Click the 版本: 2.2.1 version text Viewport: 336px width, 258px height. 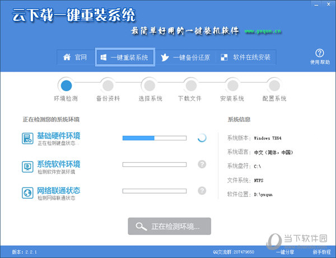25,252
